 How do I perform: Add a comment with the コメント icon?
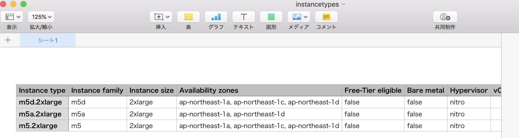[326, 17]
